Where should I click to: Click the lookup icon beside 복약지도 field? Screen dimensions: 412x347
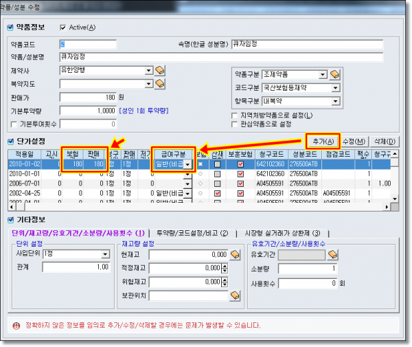160,84
